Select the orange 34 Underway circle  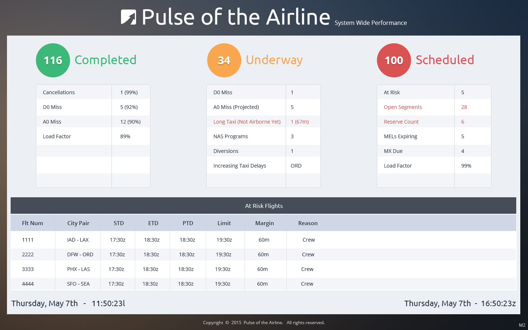click(x=224, y=60)
